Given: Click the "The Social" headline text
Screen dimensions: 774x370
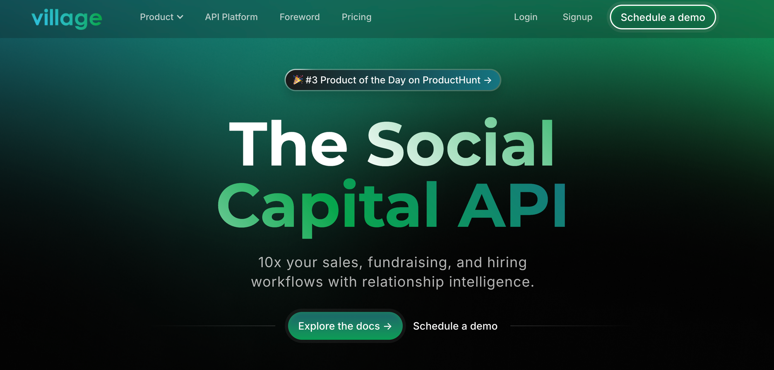Looking at the screenshot, I should (392, 143).
